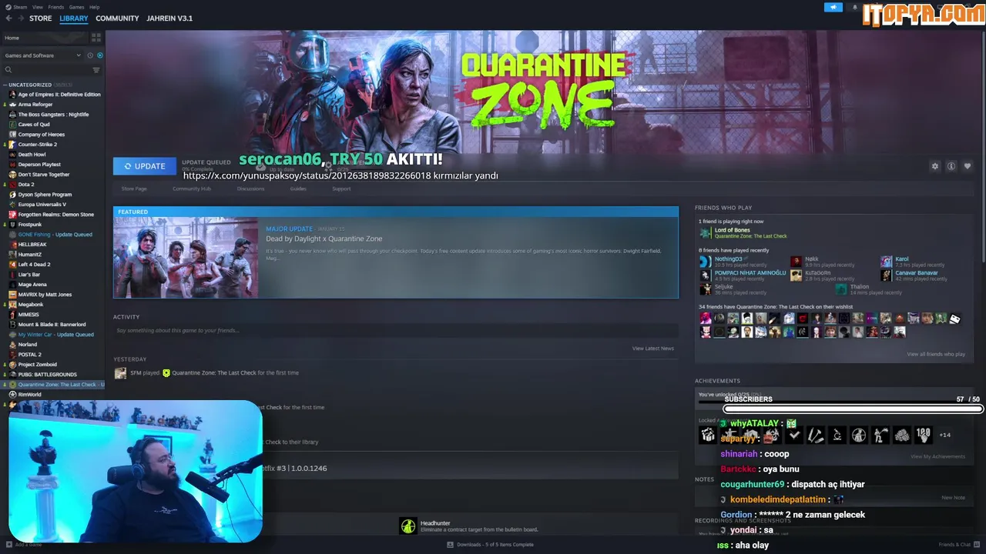Click 'Say something about this game' field
This screenshot has width=986, height=554.
396,331
